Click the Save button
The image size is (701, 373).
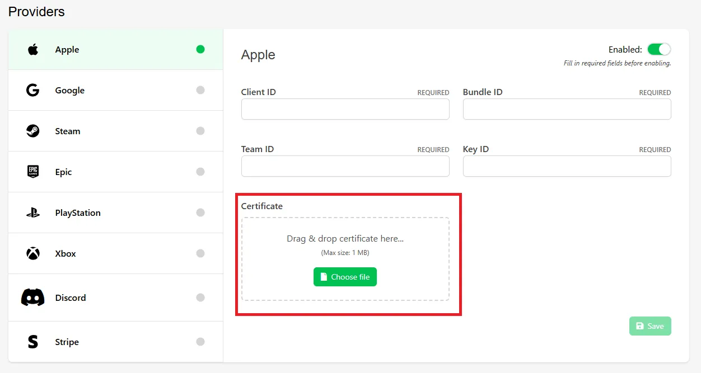pyautogui.click(x=650, y=326)
